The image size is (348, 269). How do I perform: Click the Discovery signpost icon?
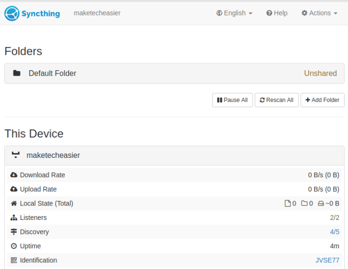pos(14,232)
